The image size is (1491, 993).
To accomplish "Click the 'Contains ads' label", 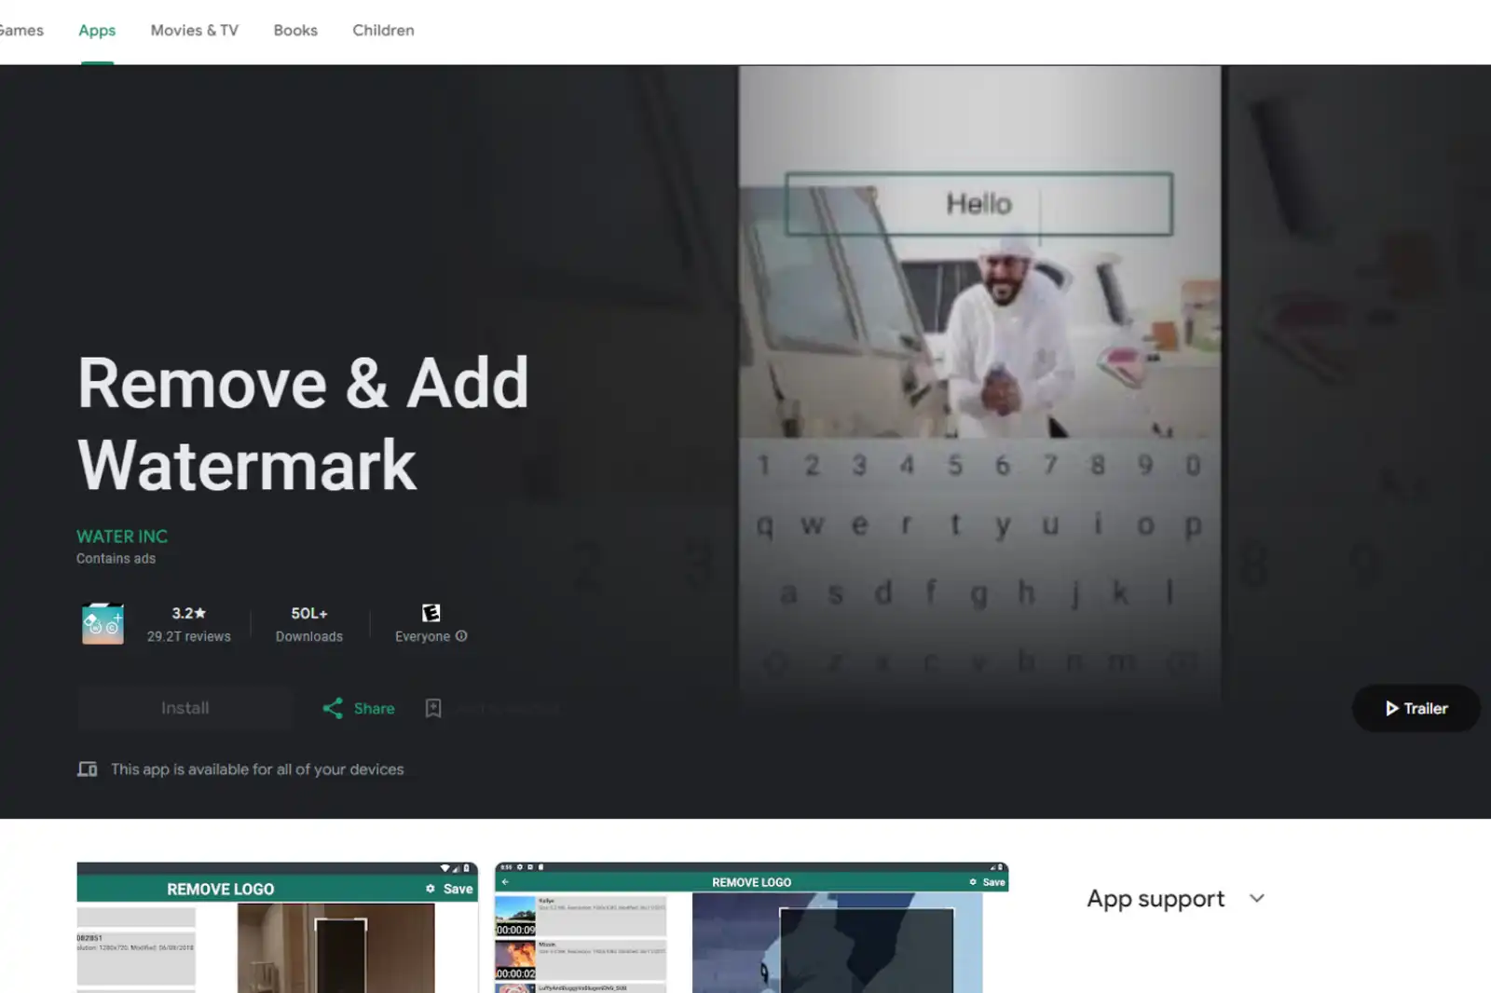I will (116, 559).
